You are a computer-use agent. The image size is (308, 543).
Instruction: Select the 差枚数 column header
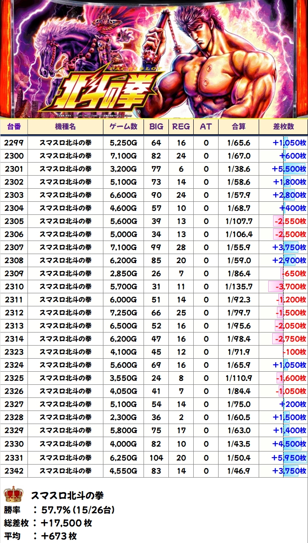pyautogui.click(x=283, y=126)
